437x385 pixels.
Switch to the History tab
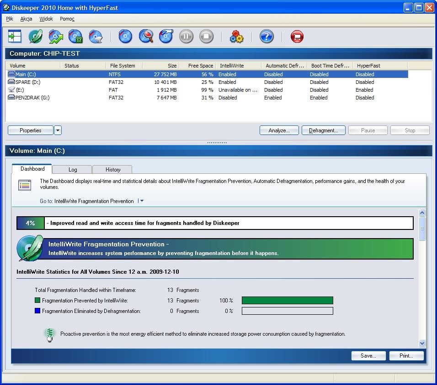coord(113,170)
